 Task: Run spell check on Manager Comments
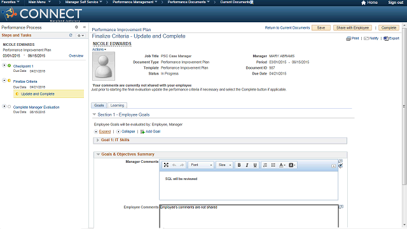pos(341,166)
